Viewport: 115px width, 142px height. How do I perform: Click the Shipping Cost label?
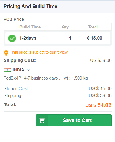pyautogui.click(x=20, y=60)
